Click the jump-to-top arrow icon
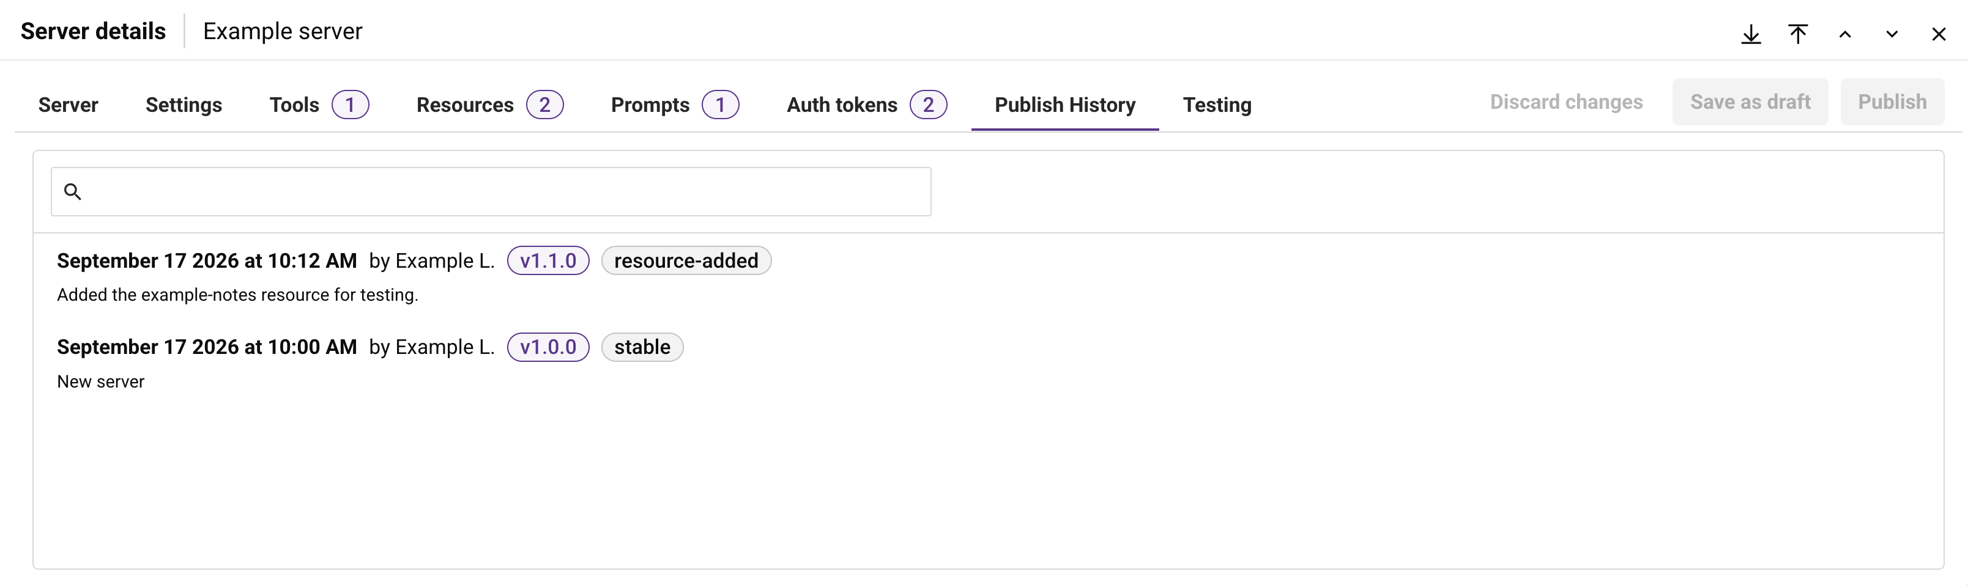The image size is (1968, 585). pos(1798,34)
